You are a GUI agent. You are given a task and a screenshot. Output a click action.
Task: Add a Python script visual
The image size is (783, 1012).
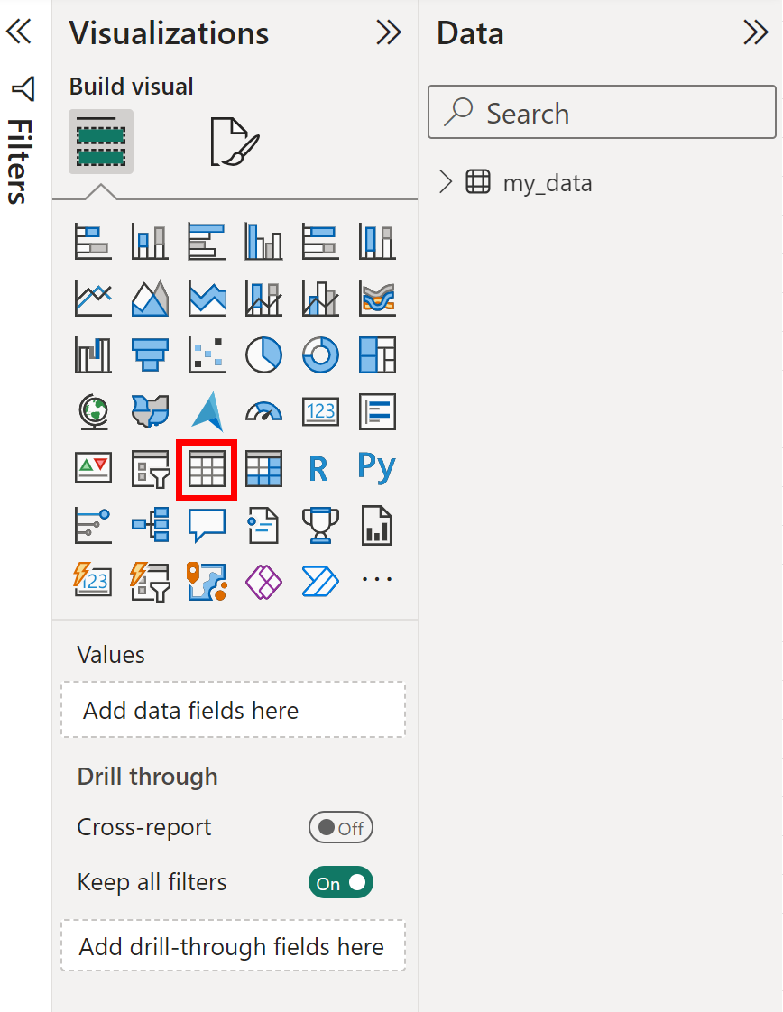pos(376,468)
